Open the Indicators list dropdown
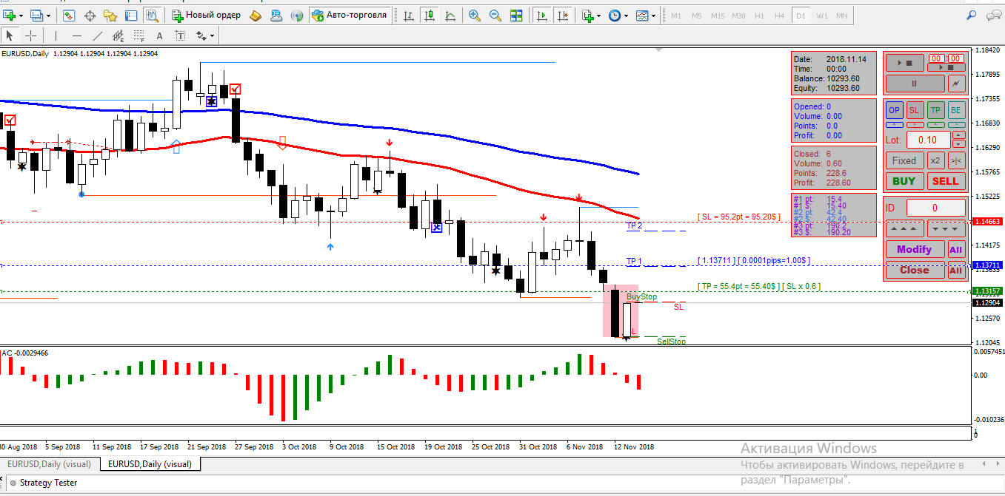 tap(590, 15)
